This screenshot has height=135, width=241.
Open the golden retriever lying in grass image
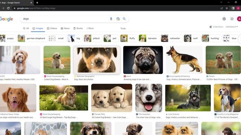[64, 98]
